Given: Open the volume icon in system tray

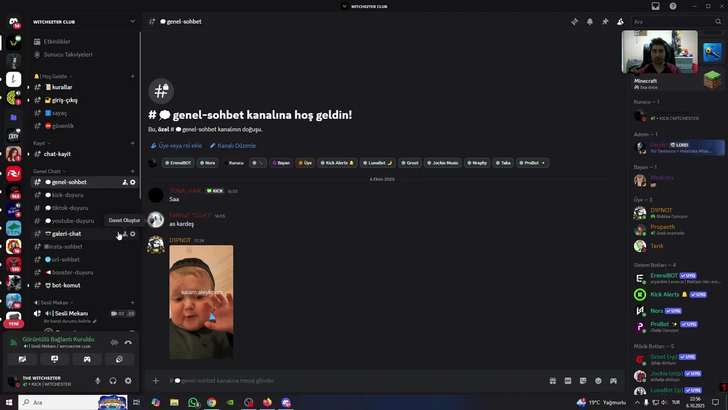Looking at the screenshot, I should [x=665, y=403].
